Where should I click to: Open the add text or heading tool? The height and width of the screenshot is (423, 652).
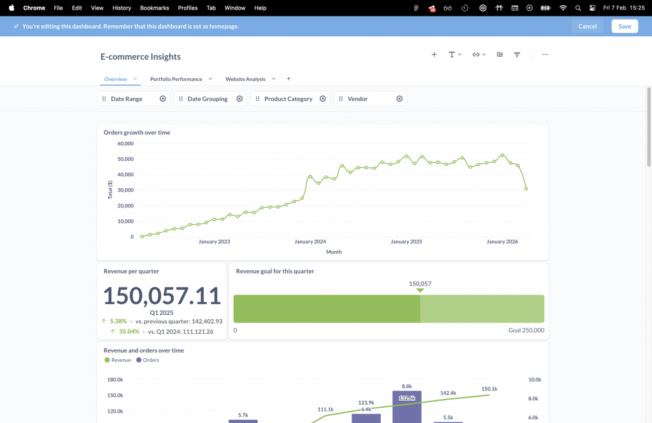click(455, 55)
